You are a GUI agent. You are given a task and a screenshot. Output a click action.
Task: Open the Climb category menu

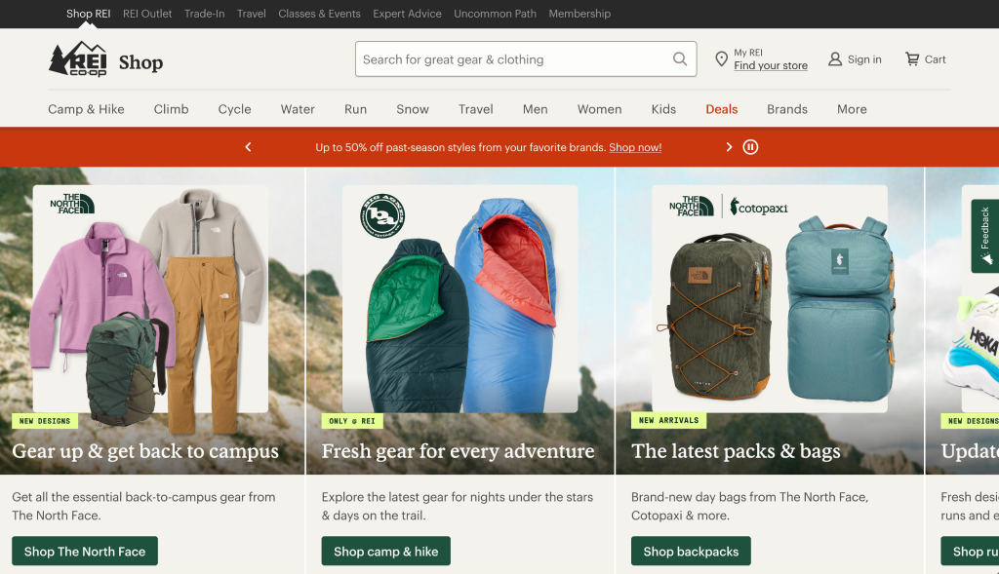(171, 109)
